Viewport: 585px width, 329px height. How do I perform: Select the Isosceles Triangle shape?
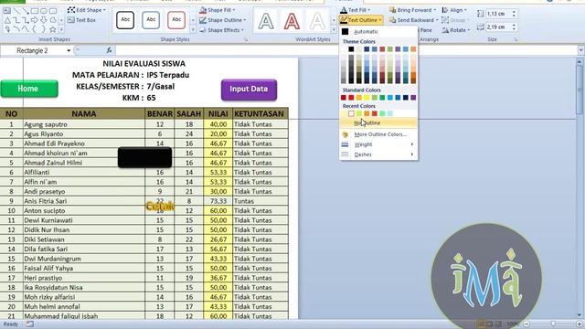tap(7, 20)
